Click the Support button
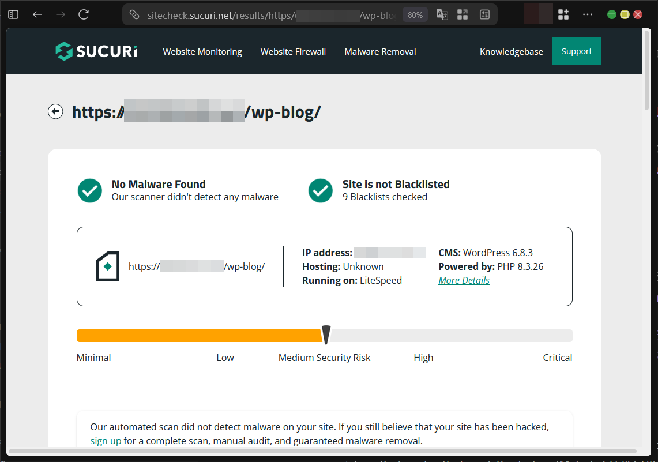Screen dimensions: 658x462 (577, 51)
